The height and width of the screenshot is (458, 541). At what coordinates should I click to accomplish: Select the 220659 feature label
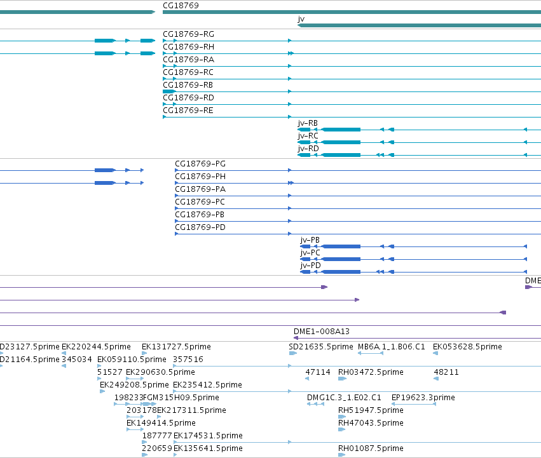click(157, 448)
